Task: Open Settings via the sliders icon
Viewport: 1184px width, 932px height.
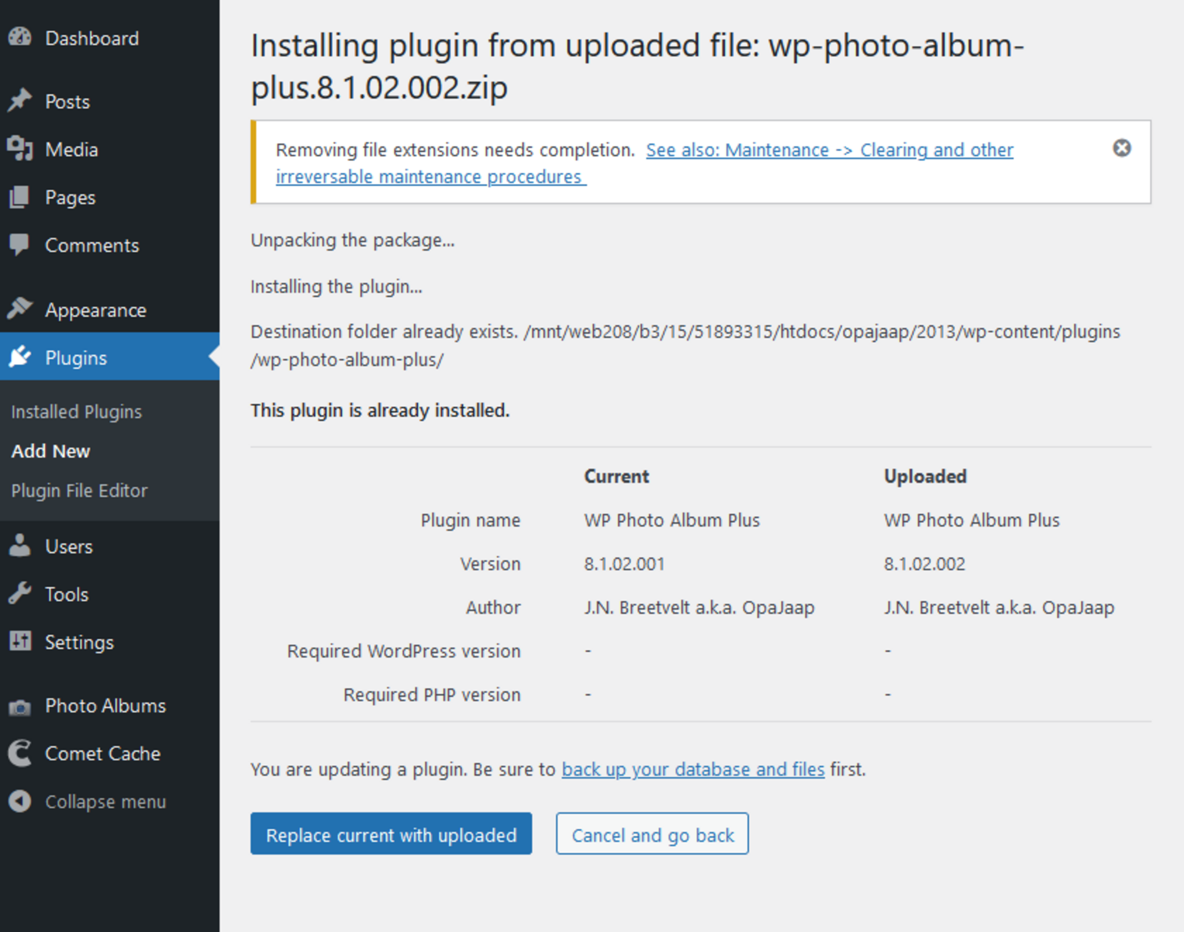Action: [20, 641]
